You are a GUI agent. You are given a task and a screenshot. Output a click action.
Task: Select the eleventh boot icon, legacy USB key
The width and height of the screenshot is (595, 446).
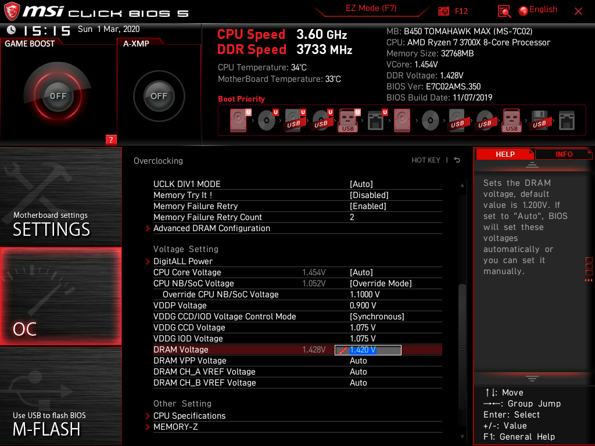tap(512, 121)
